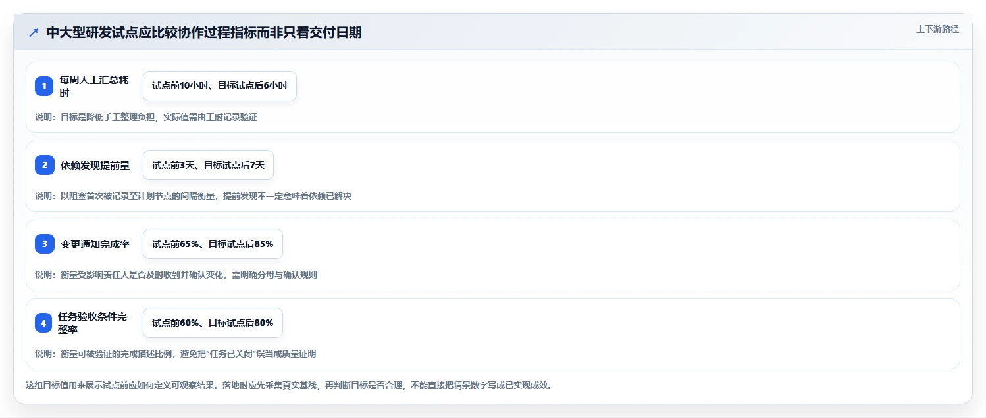Click the note about 阻塞首次被记录
Screen dimensions: 986x418
193,196
